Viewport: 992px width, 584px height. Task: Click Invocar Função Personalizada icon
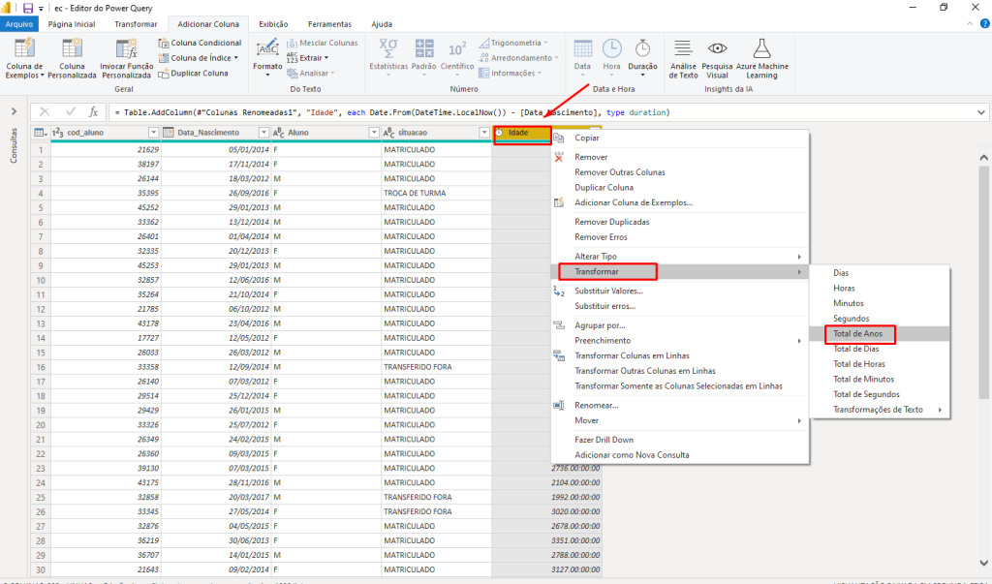point(127,50)
